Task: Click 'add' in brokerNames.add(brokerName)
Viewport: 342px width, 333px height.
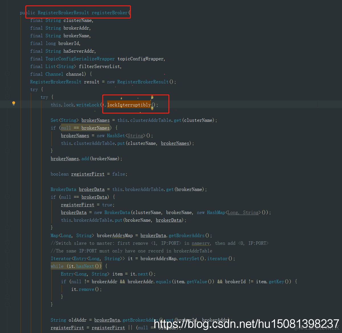Action: pos(85,159)
